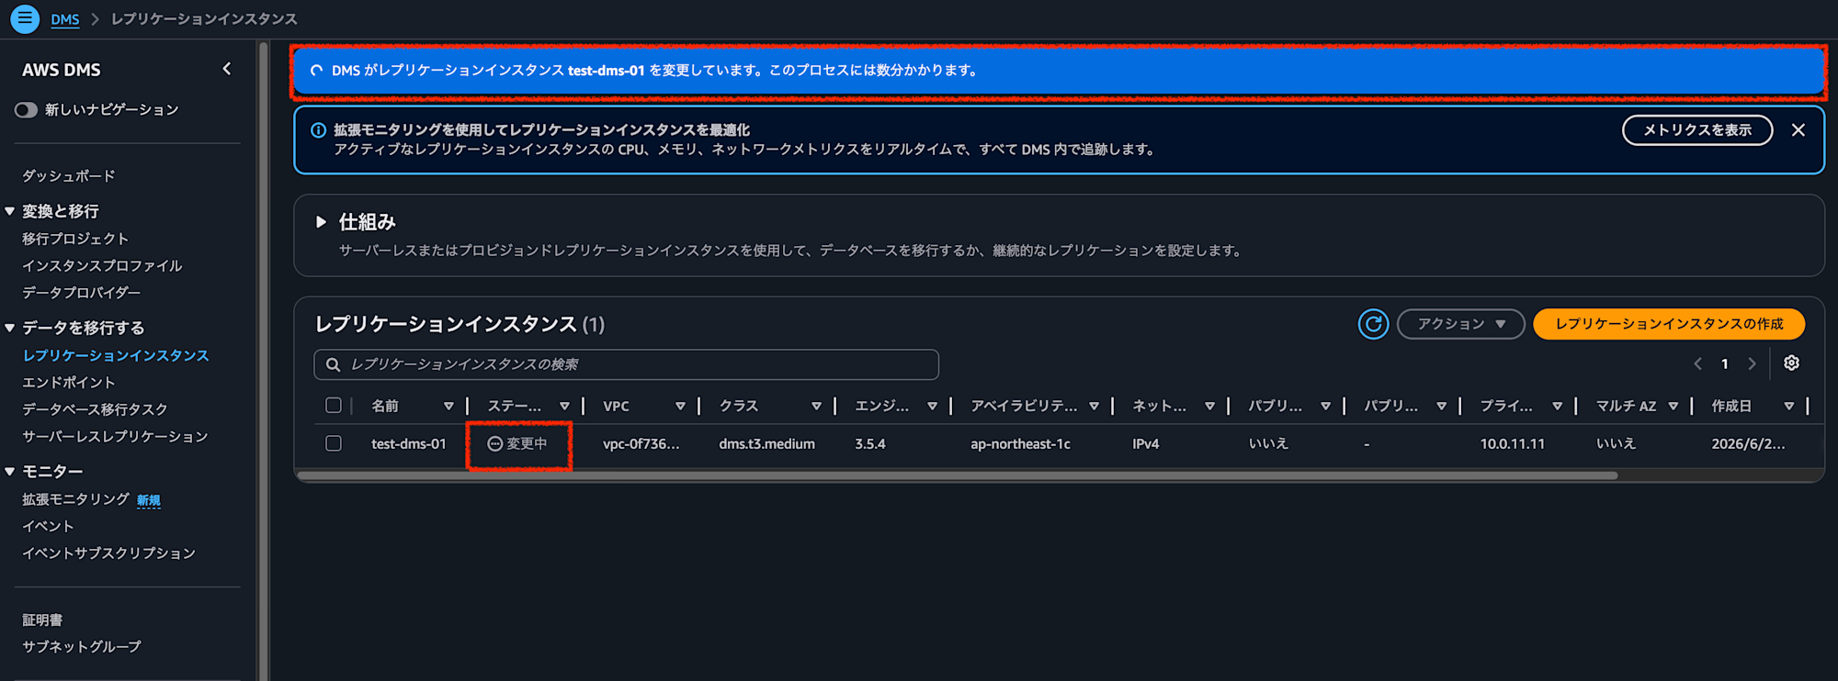Open データプロバイダー in sidebar

pyautogui.click(x=82, y=293)
